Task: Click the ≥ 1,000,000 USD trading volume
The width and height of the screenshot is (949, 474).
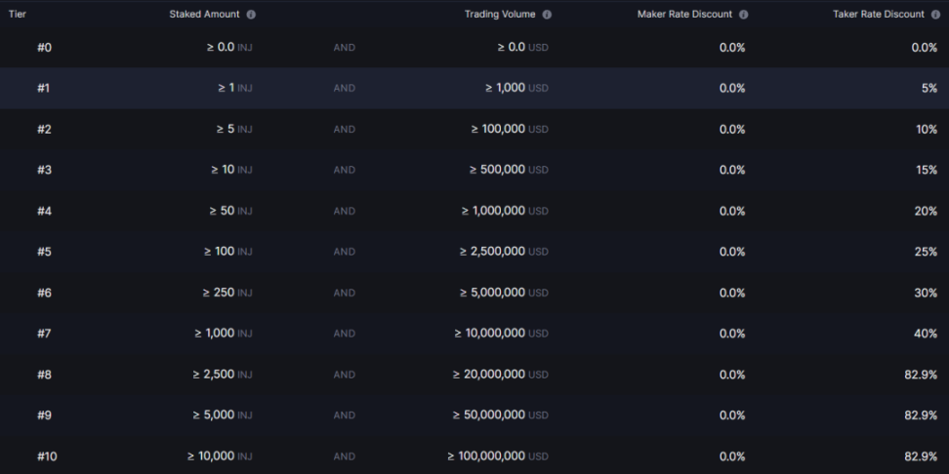Action: (x=504, y=211)
